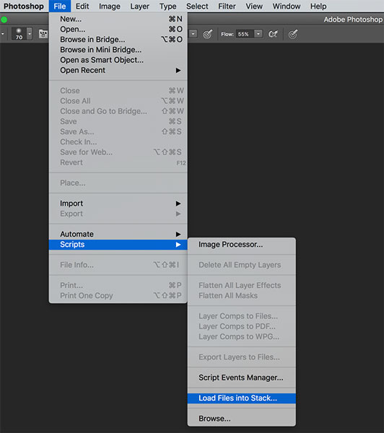Open the Photoshop application menu

(24, 6)
